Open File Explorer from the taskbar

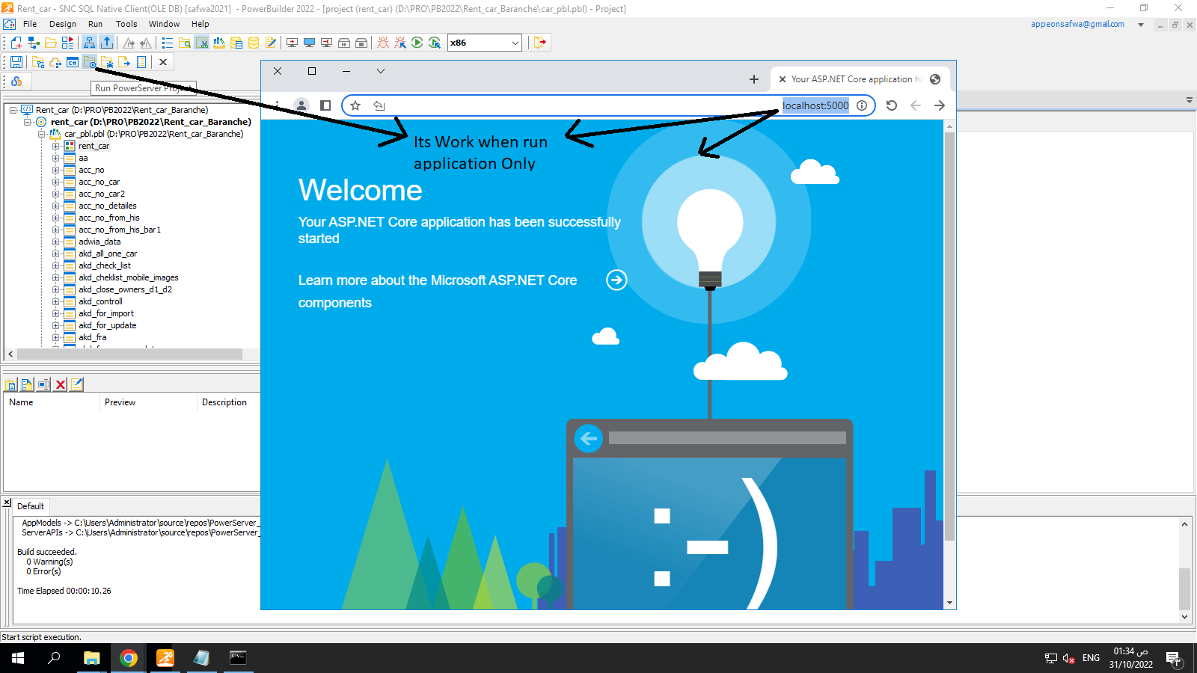pyautogui.click(x=91, y=658)
